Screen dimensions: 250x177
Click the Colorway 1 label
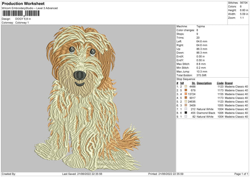(21, 22)
